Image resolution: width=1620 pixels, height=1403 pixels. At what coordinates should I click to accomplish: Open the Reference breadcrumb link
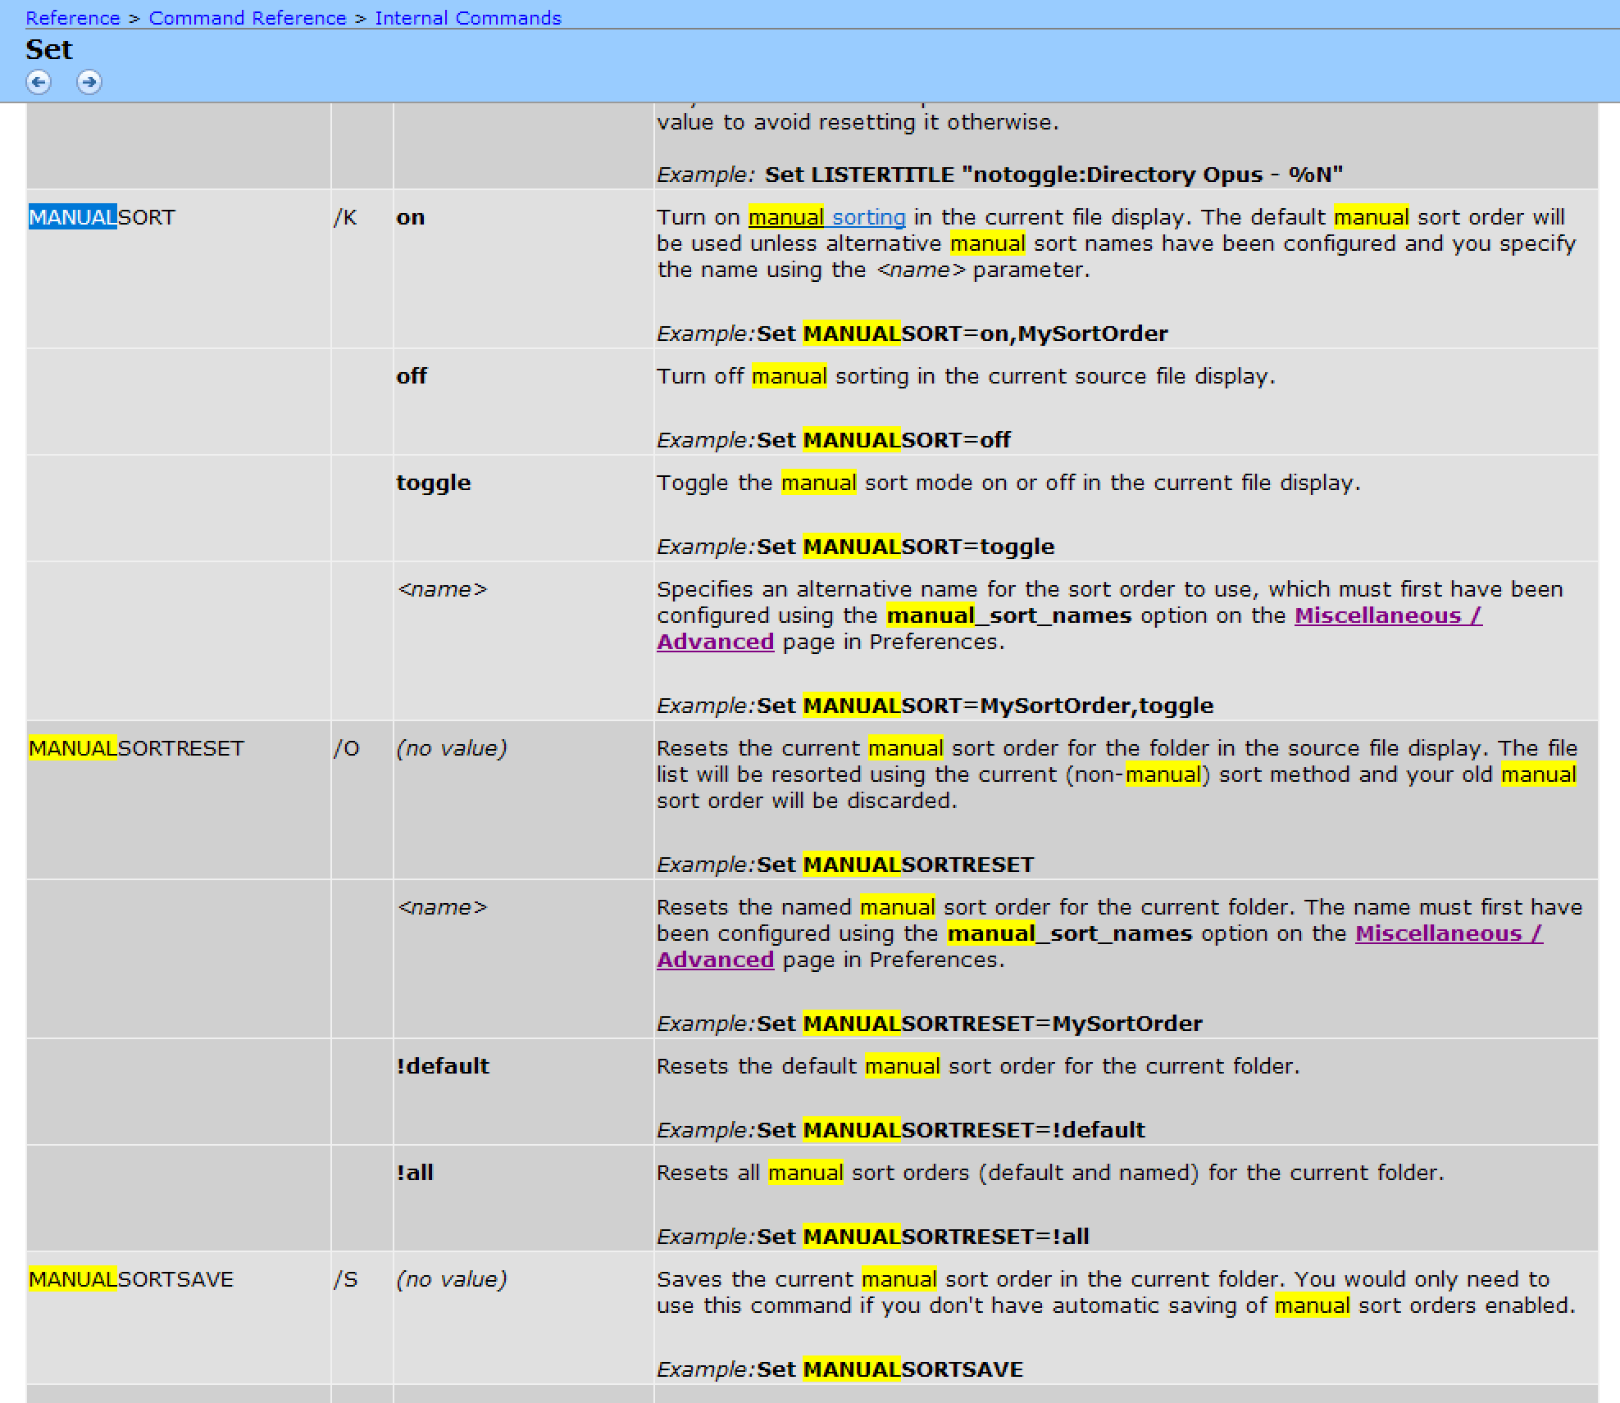tap(73, 18)
